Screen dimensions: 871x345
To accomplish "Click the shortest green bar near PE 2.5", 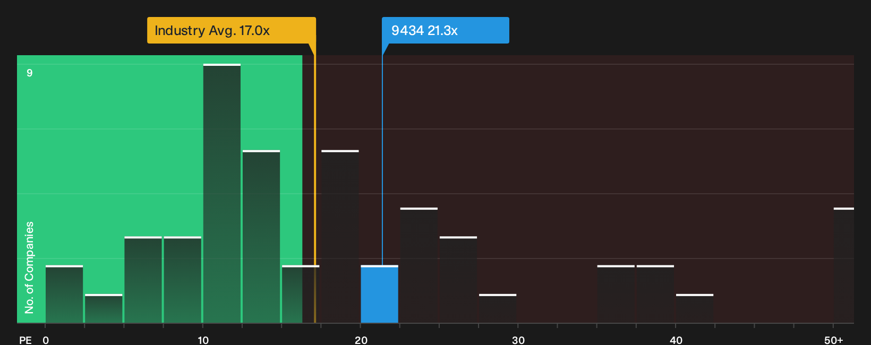I will [104, 308].
